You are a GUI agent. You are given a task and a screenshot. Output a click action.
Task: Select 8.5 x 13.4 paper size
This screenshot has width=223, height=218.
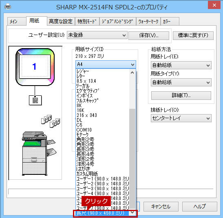point(102,81)
